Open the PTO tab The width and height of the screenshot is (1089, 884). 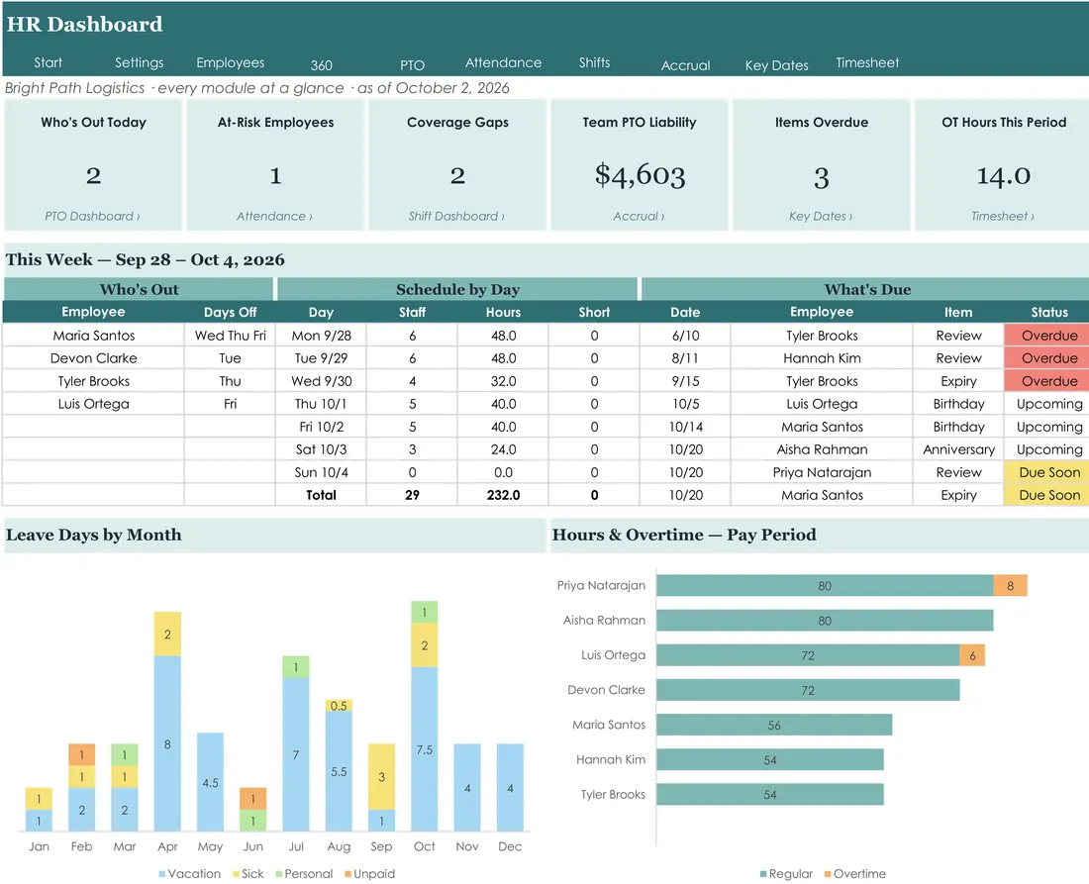412,65
